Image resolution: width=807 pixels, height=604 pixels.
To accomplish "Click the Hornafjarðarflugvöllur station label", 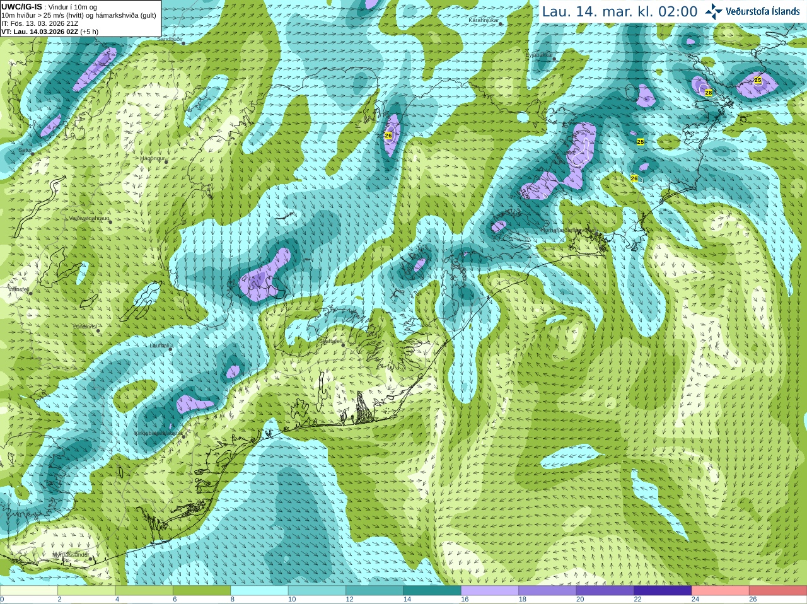I will (567, 230).
